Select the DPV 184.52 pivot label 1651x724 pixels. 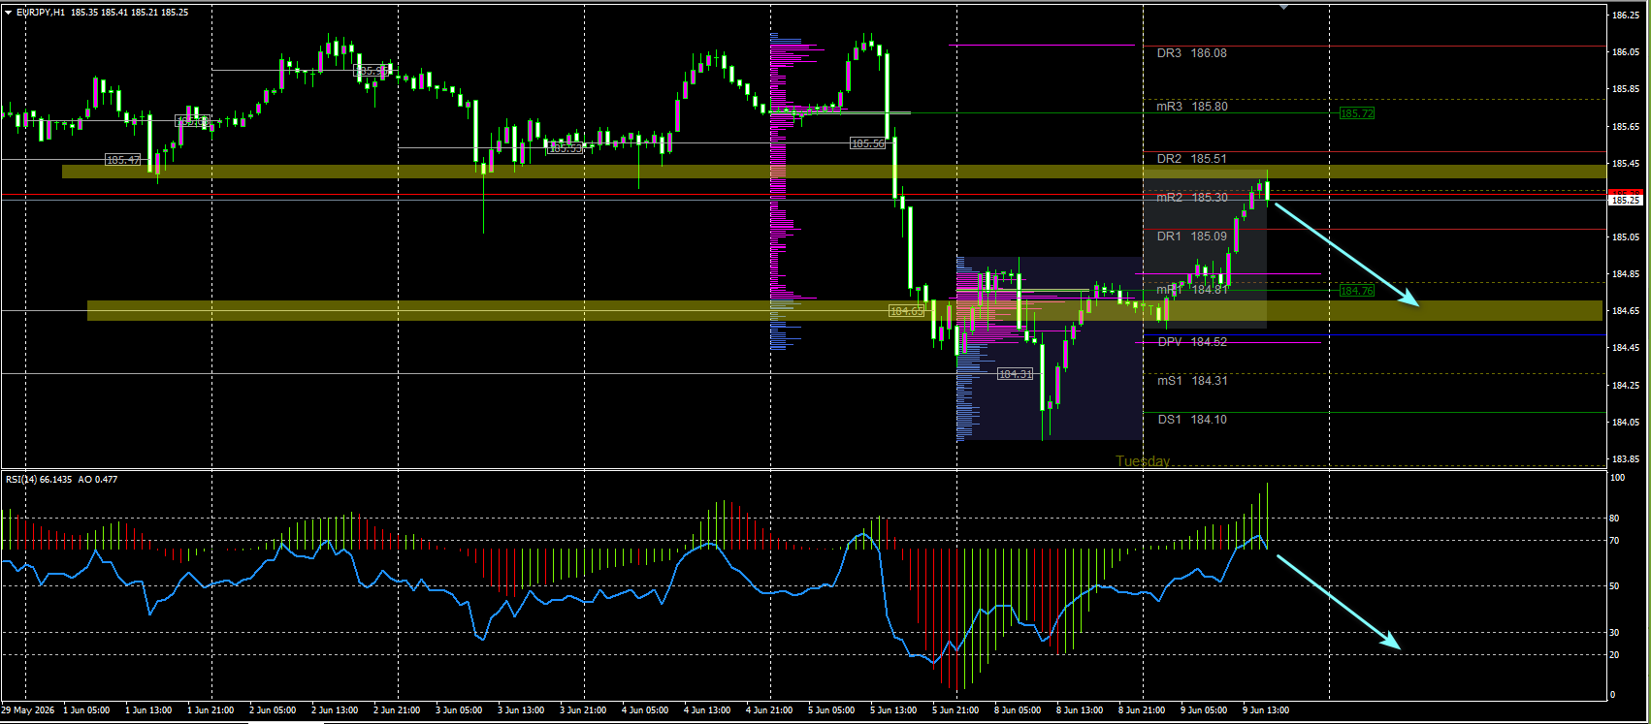coord(1191,342)
